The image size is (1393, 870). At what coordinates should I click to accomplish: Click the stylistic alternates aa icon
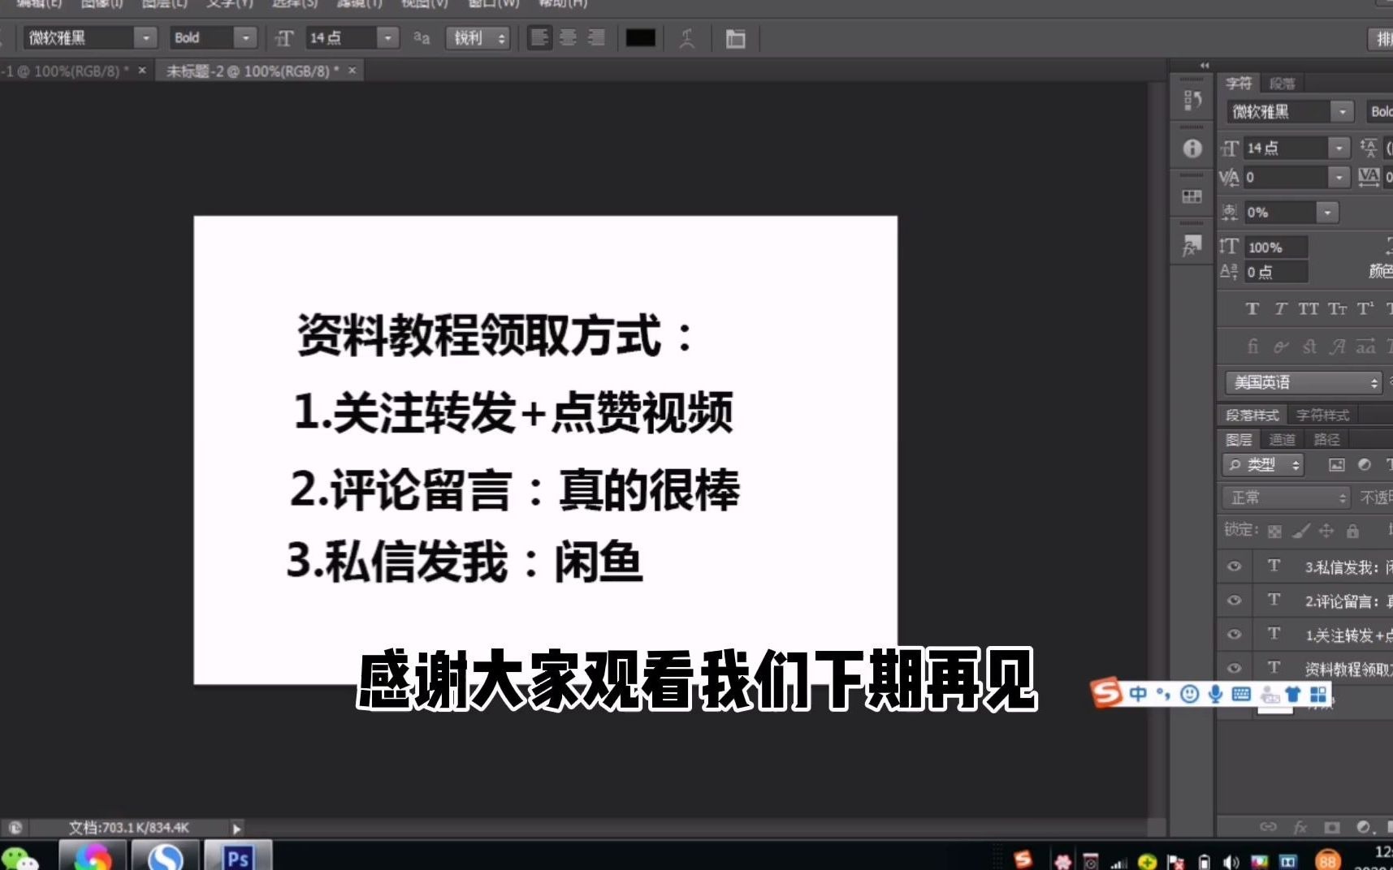click(1366, 347)
